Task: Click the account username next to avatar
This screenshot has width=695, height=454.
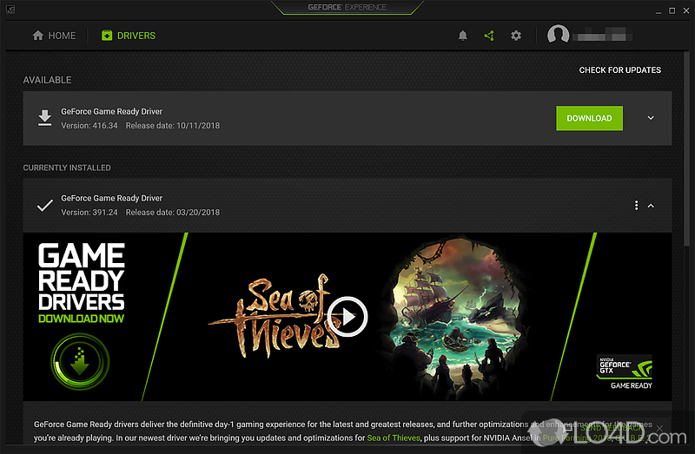Action: click(602, 35)
